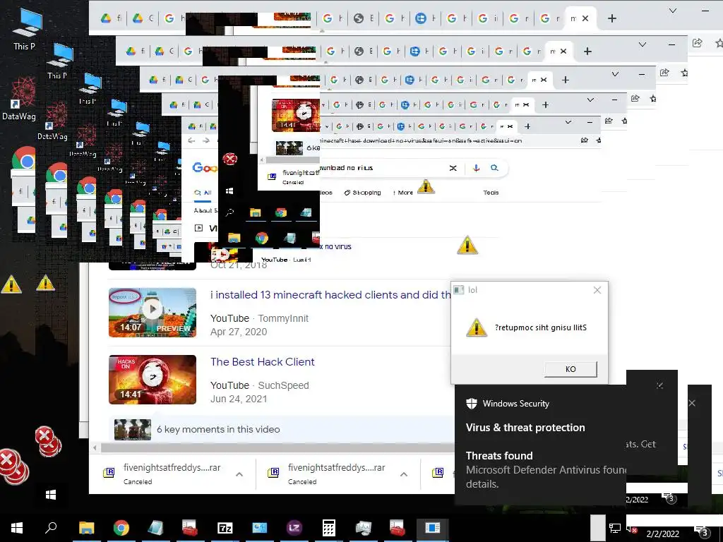Image resolution: width=723 pixels, height=542 pixels.
Task: Select the highlighted active app on the taskbar
Action: pos(433,528)
